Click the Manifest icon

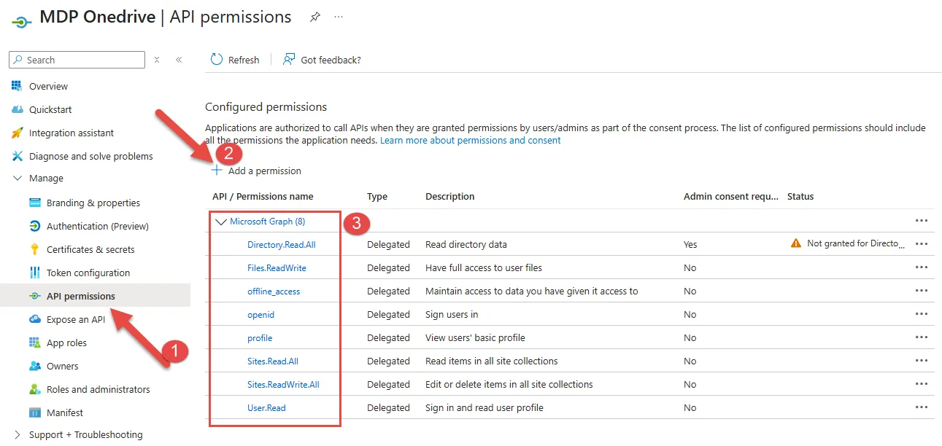34,412
